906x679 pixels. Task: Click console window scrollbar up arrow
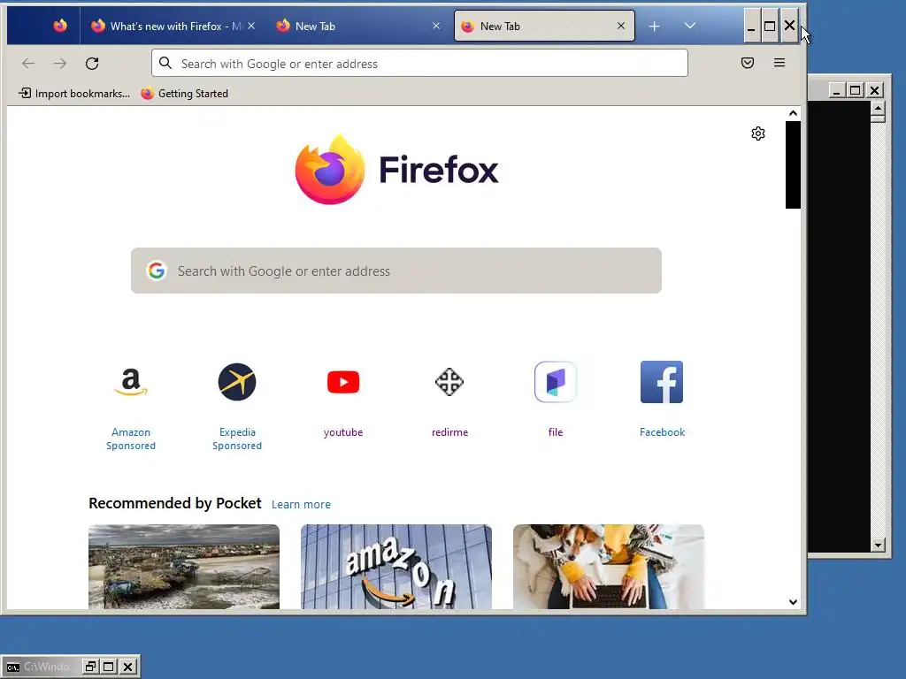[x=879, y=109]
